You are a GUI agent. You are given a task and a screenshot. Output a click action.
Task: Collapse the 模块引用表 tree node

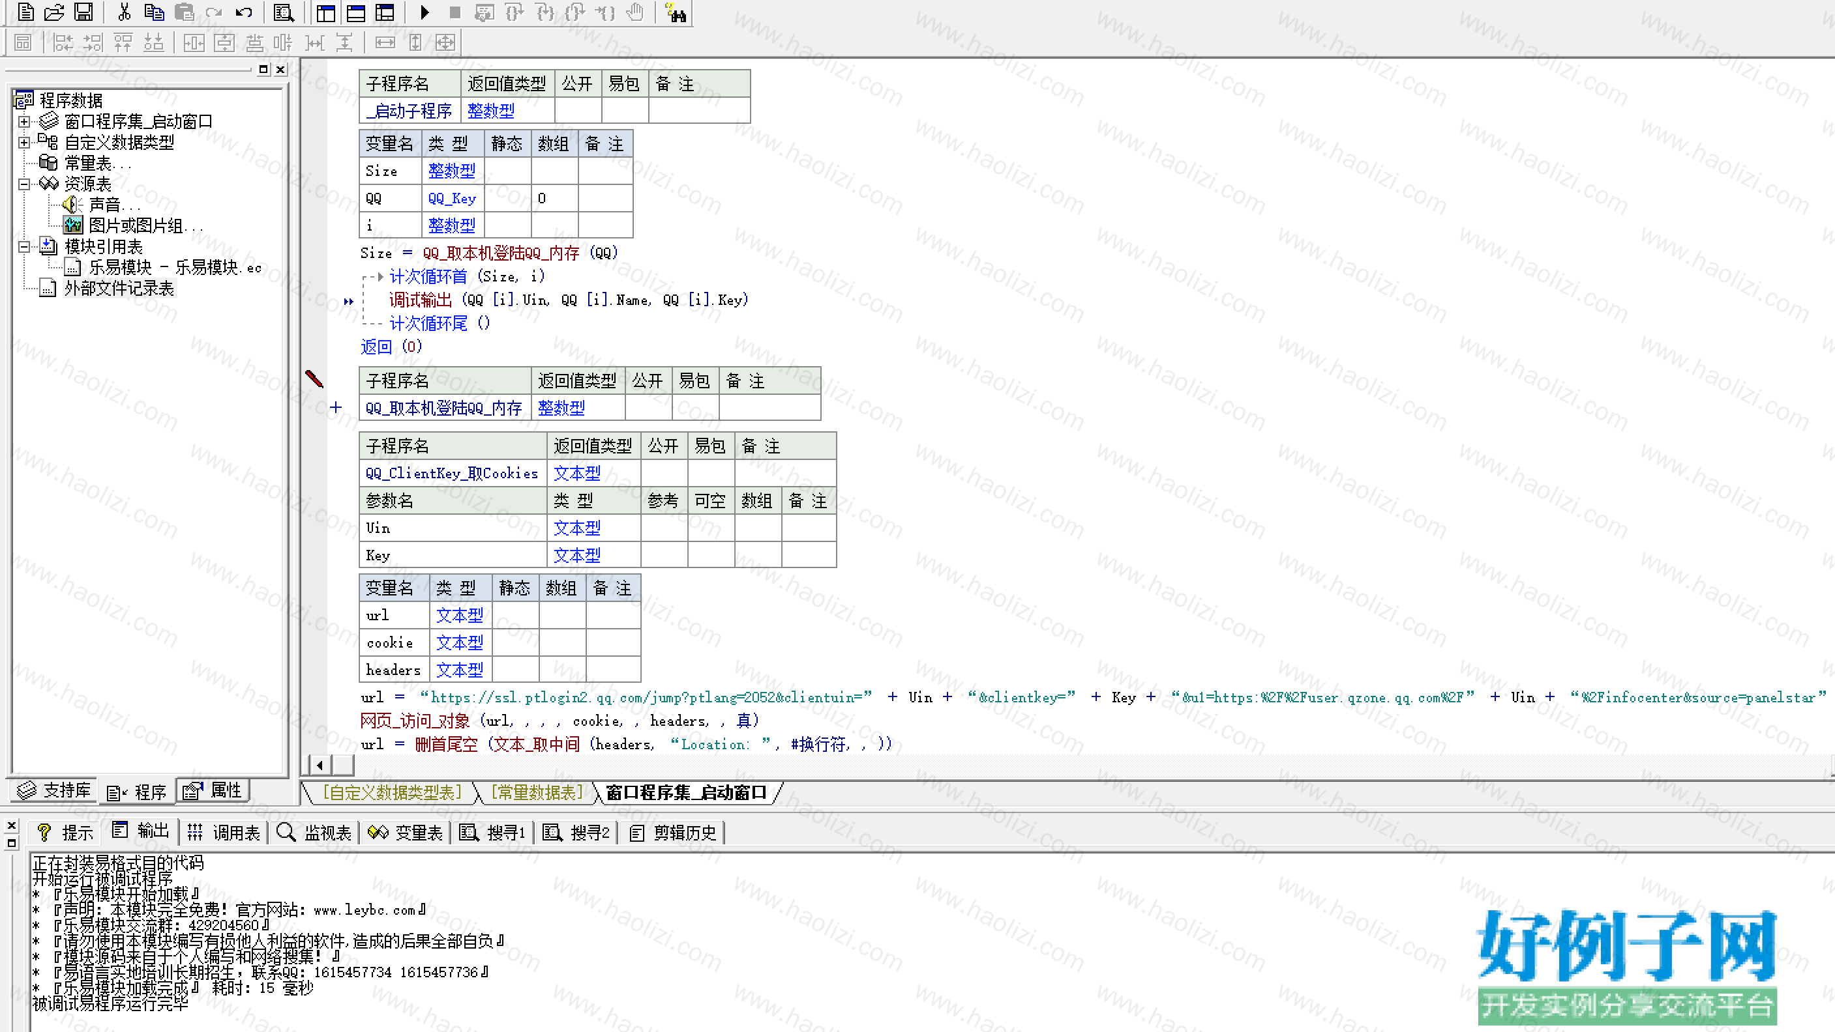(24, 247)
